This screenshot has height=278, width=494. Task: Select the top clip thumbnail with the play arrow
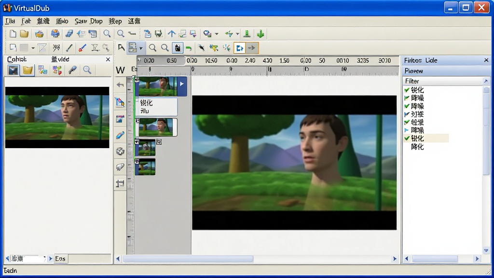click(x=161, y=86)
